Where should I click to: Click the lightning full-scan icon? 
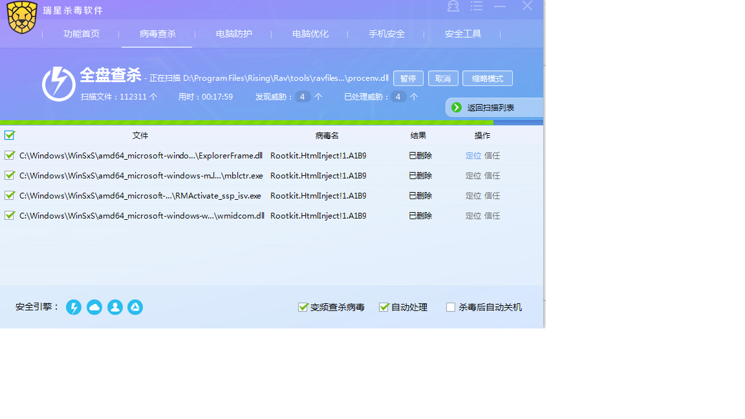pyautogui.click(x=59, y=84)
